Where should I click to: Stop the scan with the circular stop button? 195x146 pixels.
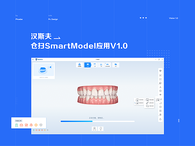(94, 128)
